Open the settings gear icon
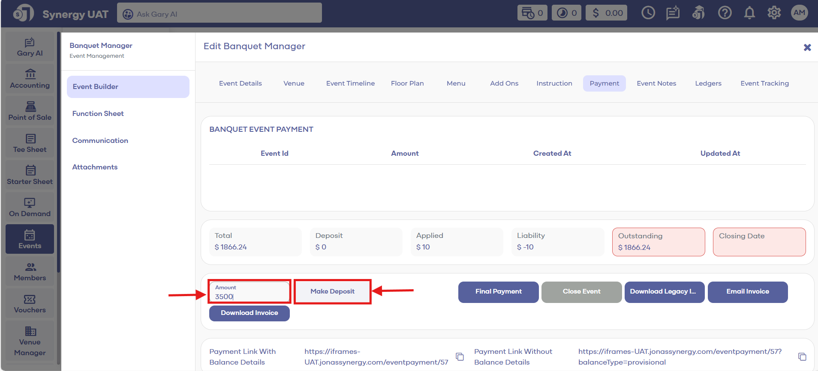This screenshot has height=371, width=818. coord(774,13)
